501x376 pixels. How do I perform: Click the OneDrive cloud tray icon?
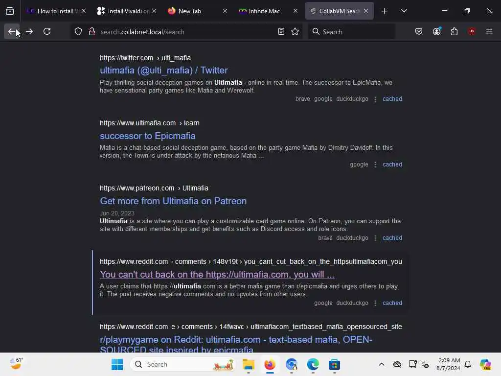tap(397, 364)
